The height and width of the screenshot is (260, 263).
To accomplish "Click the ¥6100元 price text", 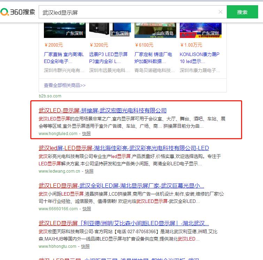I will coord(144,45).
